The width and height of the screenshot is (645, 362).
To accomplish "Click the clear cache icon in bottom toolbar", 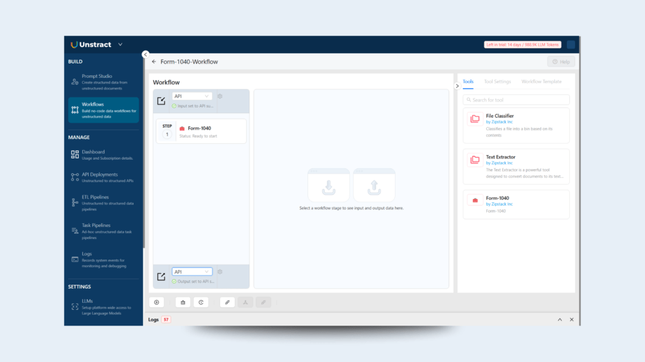I will click(183, 302).
